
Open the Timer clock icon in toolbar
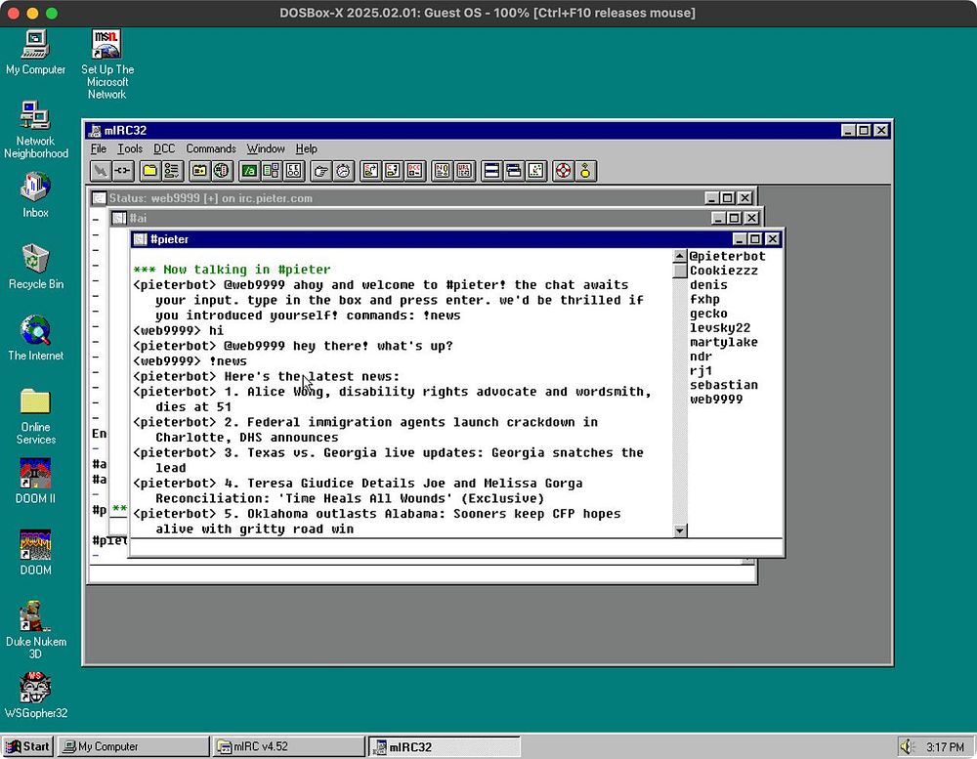343,171
